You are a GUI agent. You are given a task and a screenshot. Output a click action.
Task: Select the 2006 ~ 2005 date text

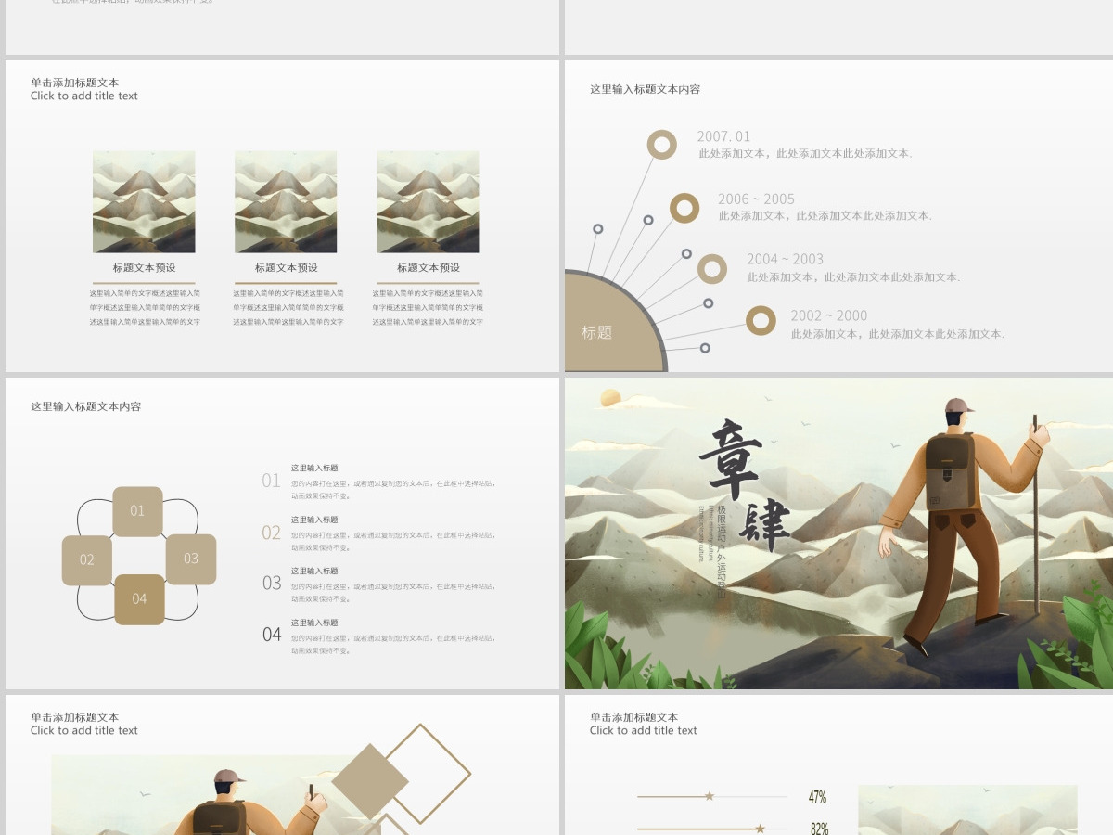756,199
